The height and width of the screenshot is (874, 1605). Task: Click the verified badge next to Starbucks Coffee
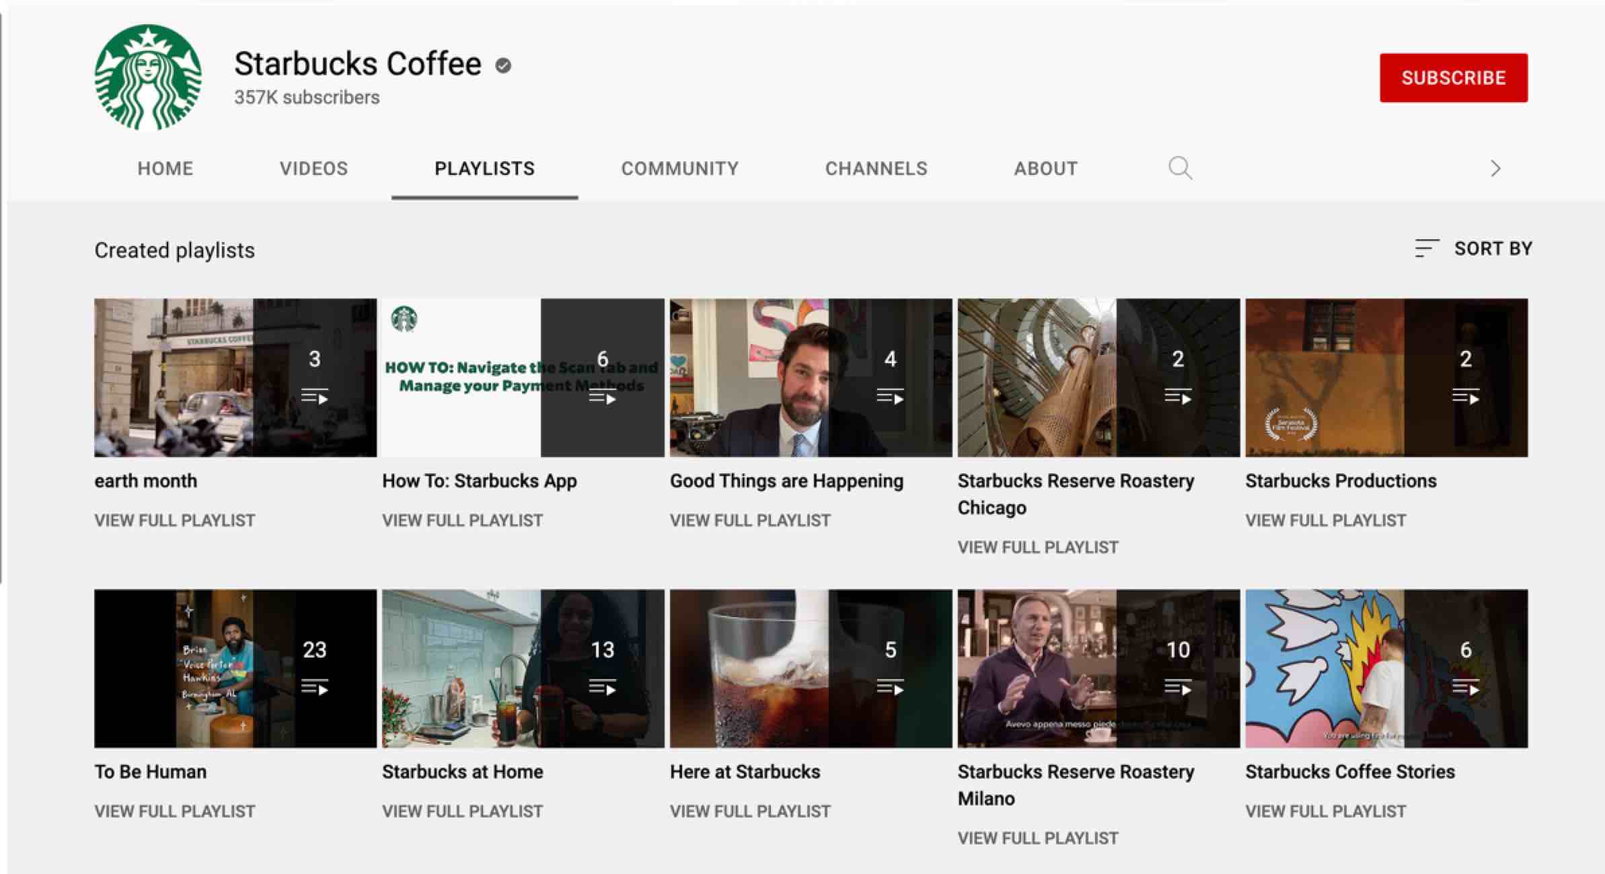503,65
